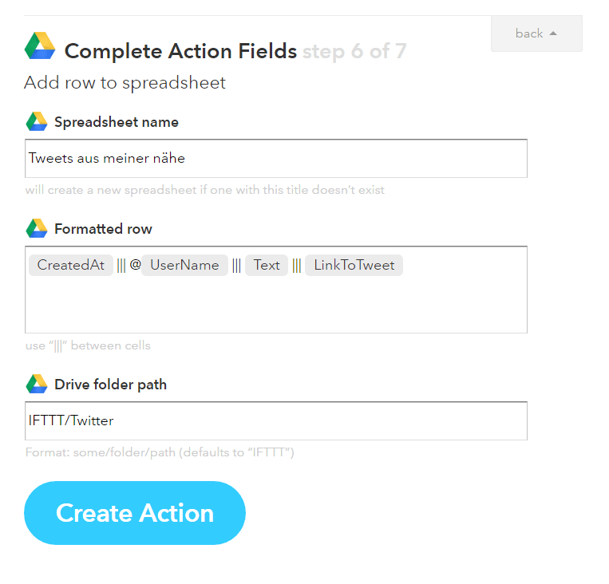Select the UserName ingredient tag
Viewport: 609px width, 584px height.
[184, 265]
